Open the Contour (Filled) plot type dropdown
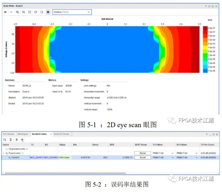This screenshot has width=222, height=194. [x=72, y=12]
